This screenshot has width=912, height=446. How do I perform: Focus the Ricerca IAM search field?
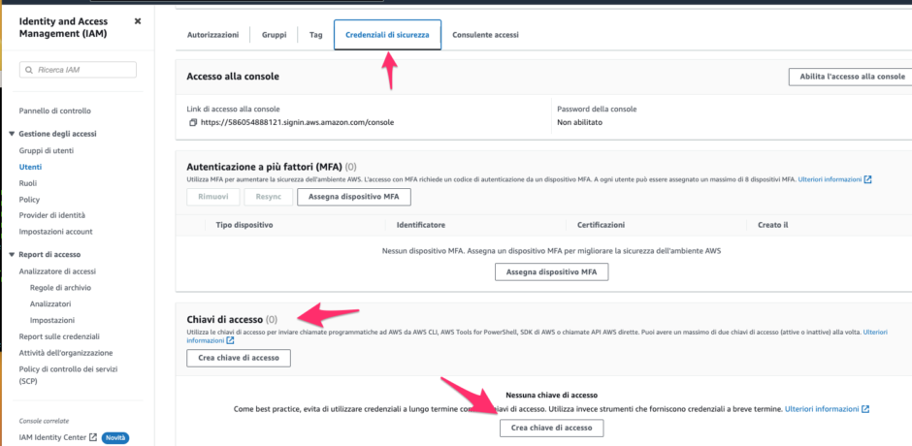(x=78, y=70)
